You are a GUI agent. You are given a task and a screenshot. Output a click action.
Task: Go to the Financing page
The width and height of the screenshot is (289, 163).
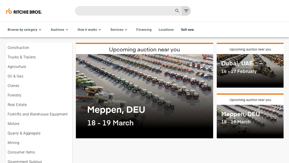click(144, 30)
